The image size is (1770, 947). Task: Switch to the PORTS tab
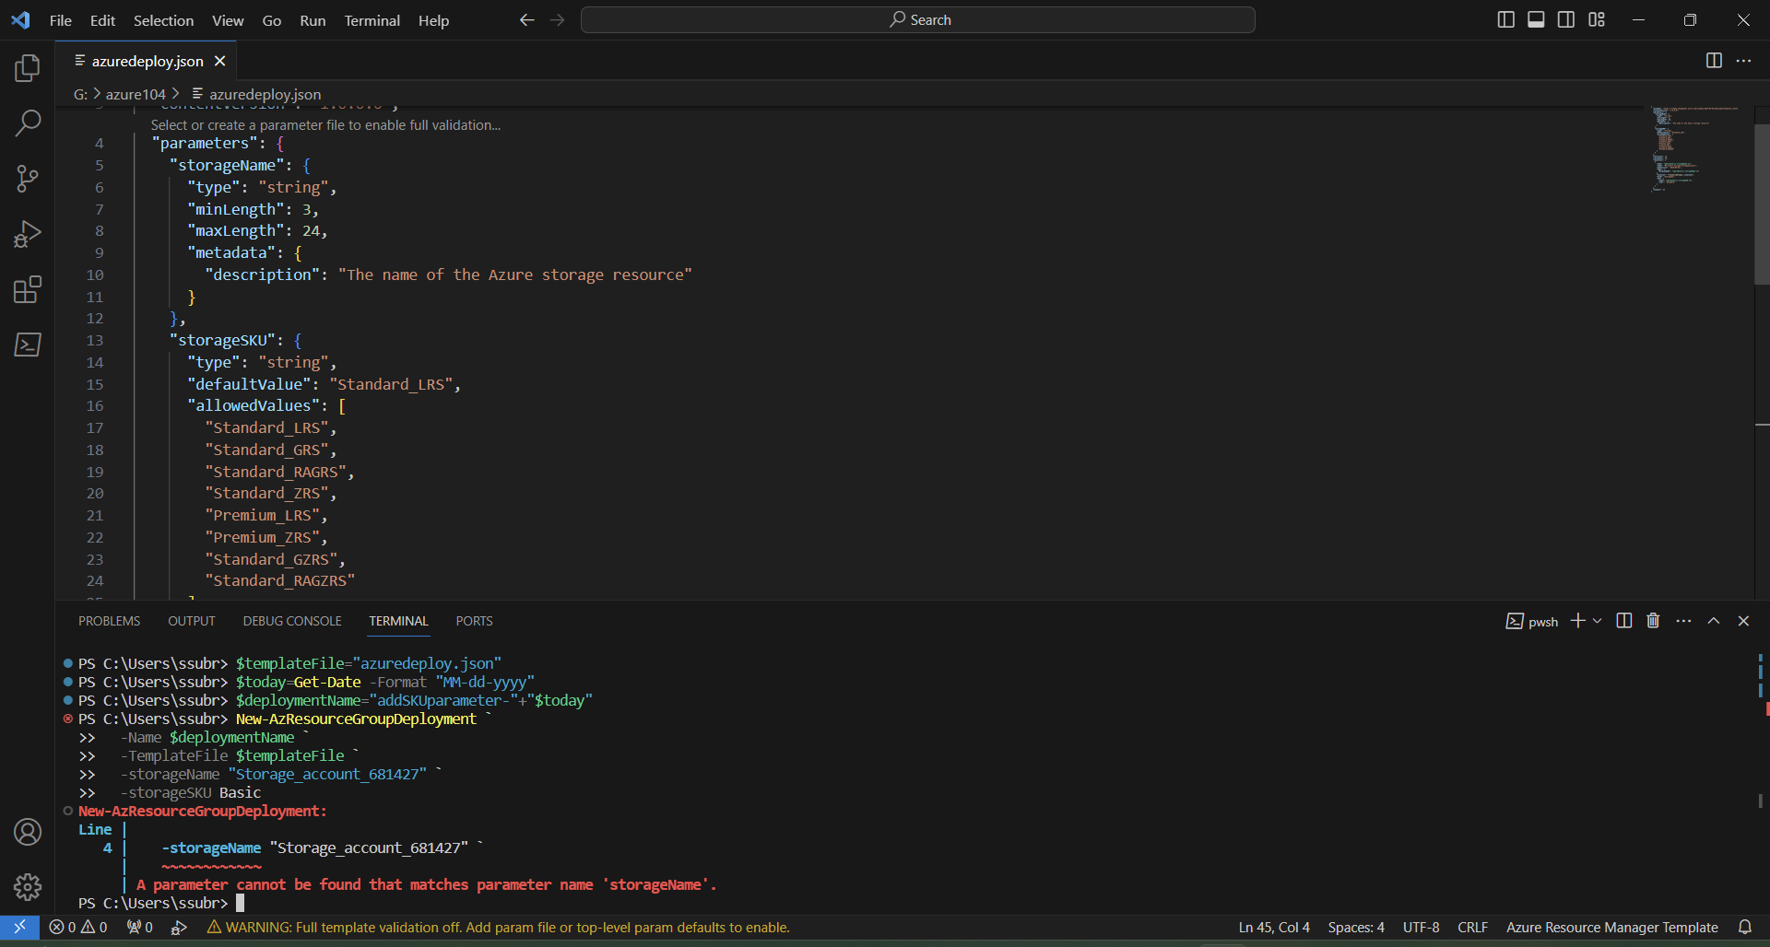pyautogui.click(x=474, y=621)
